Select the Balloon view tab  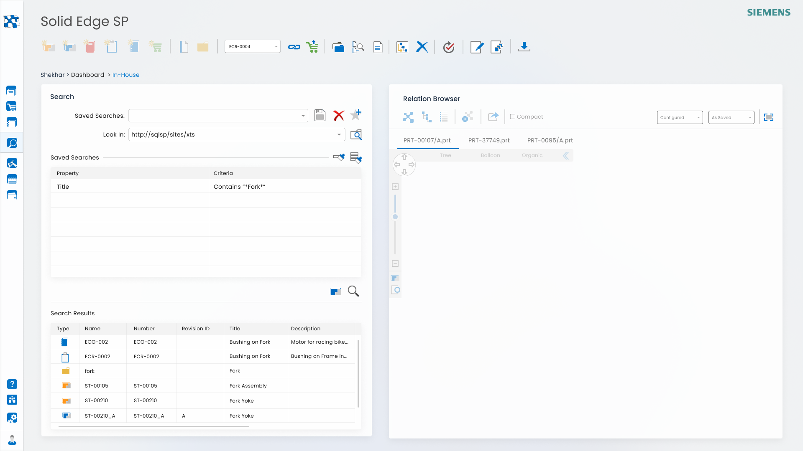(x=490, y=155)
